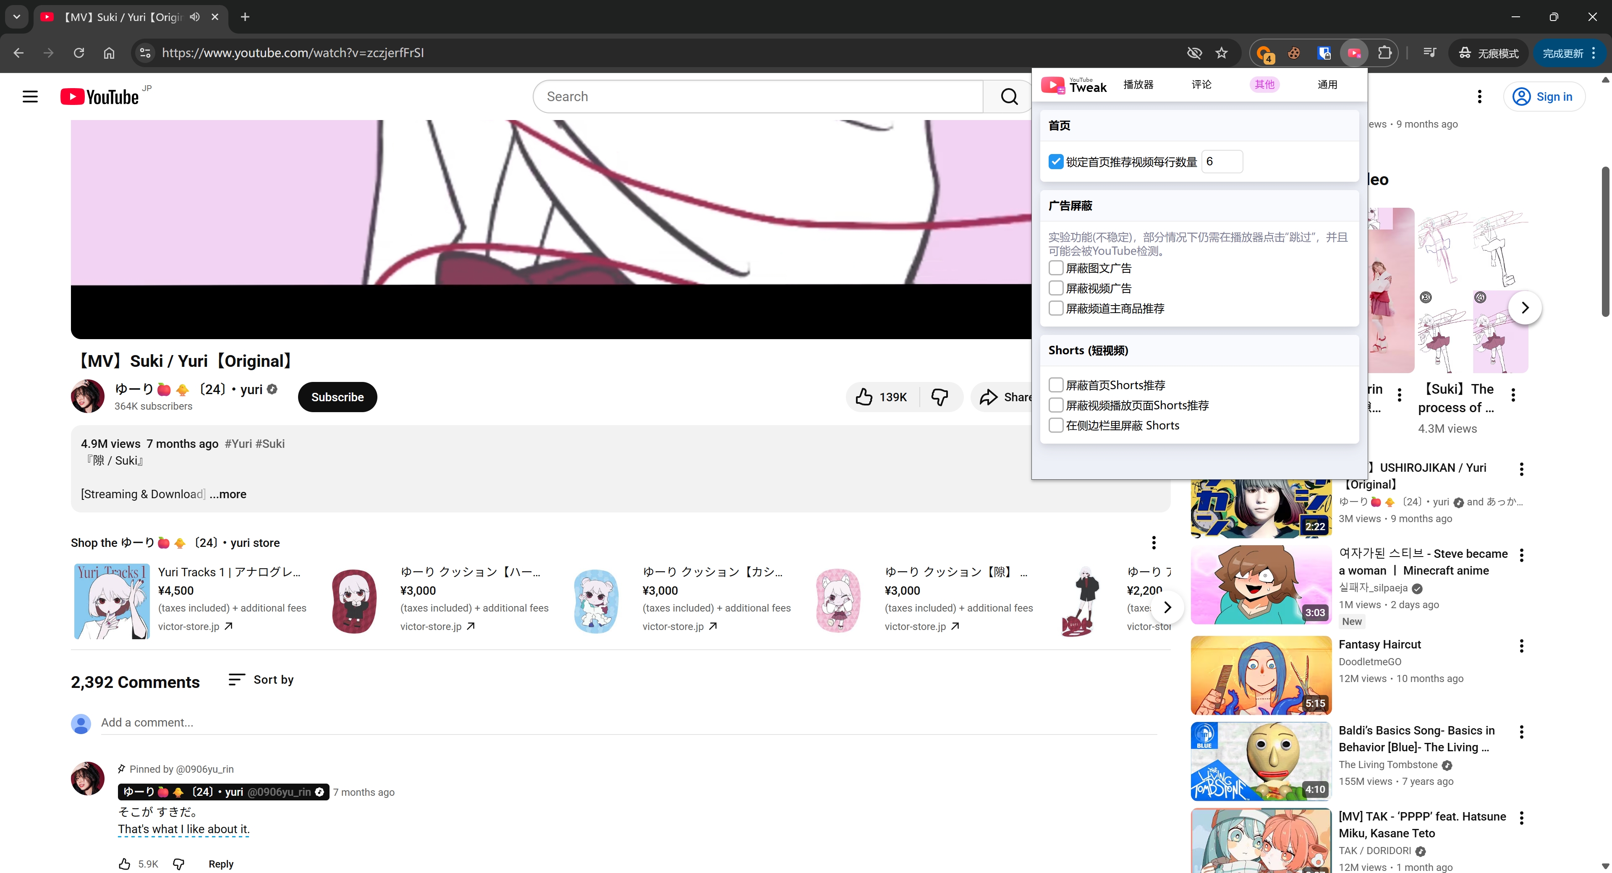Image resolution: width=1612 pixels, height=873 pixels.
Task: Open browser extensions puzzle icon
Action: 1385,53
